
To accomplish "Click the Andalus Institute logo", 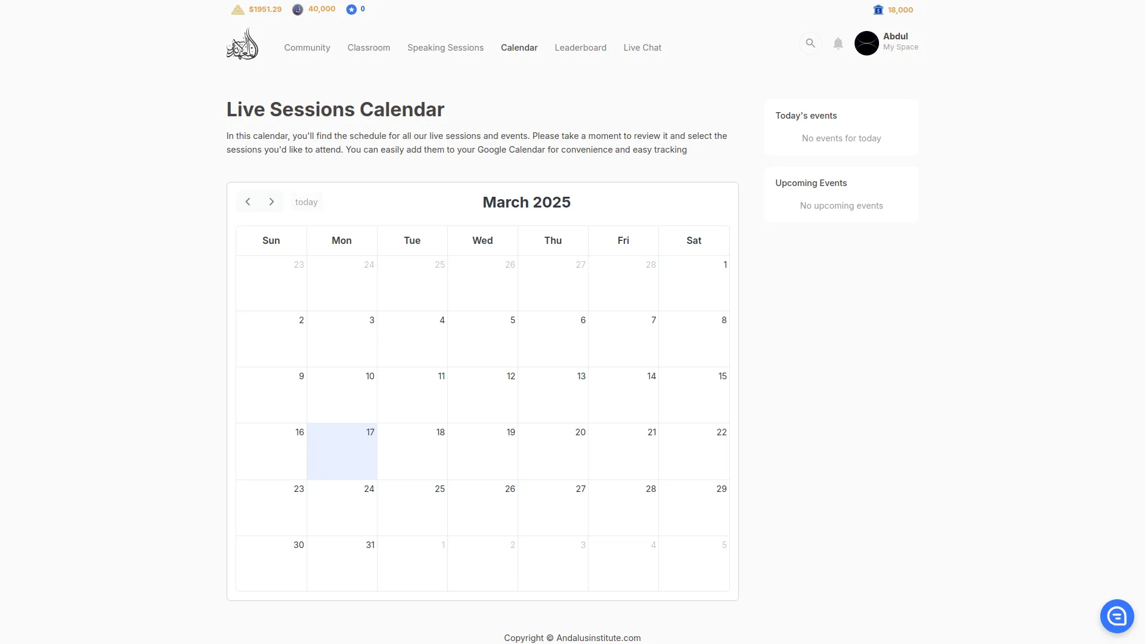I will coord(242,44).
